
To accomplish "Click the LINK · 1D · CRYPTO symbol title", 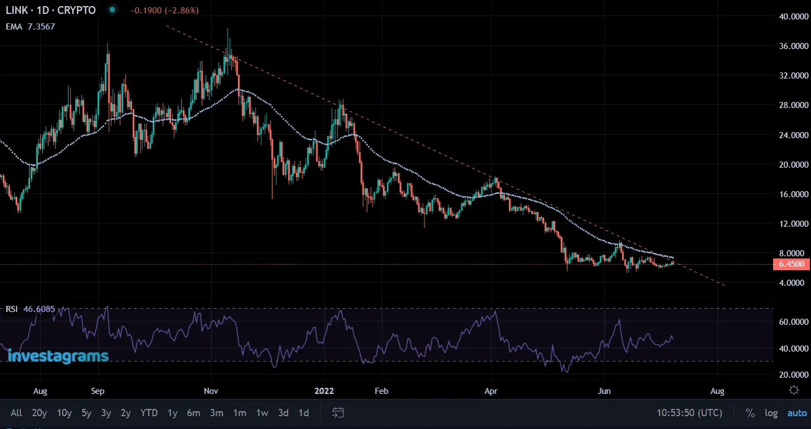I will (x=51, y=10).
